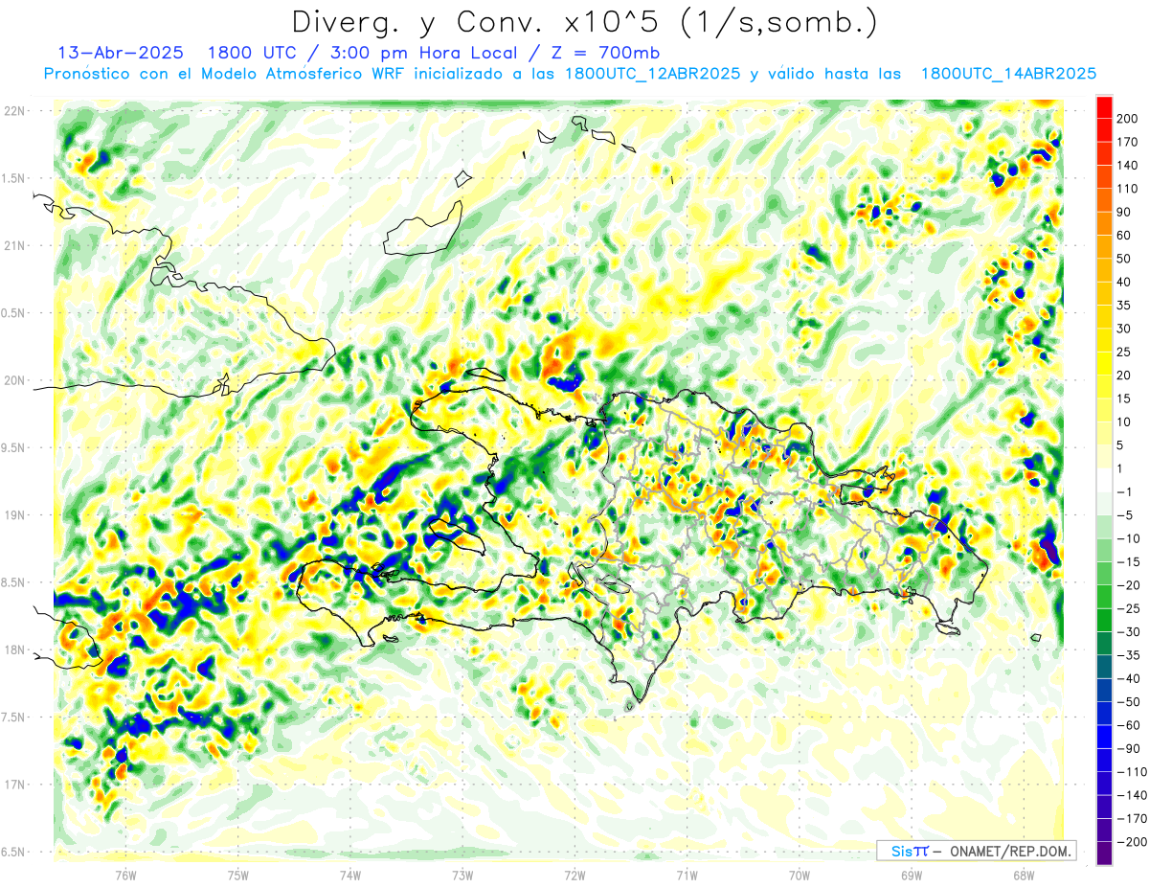
Task: Click the "68W" longitude label
Action: click(x=1024, y=876)
